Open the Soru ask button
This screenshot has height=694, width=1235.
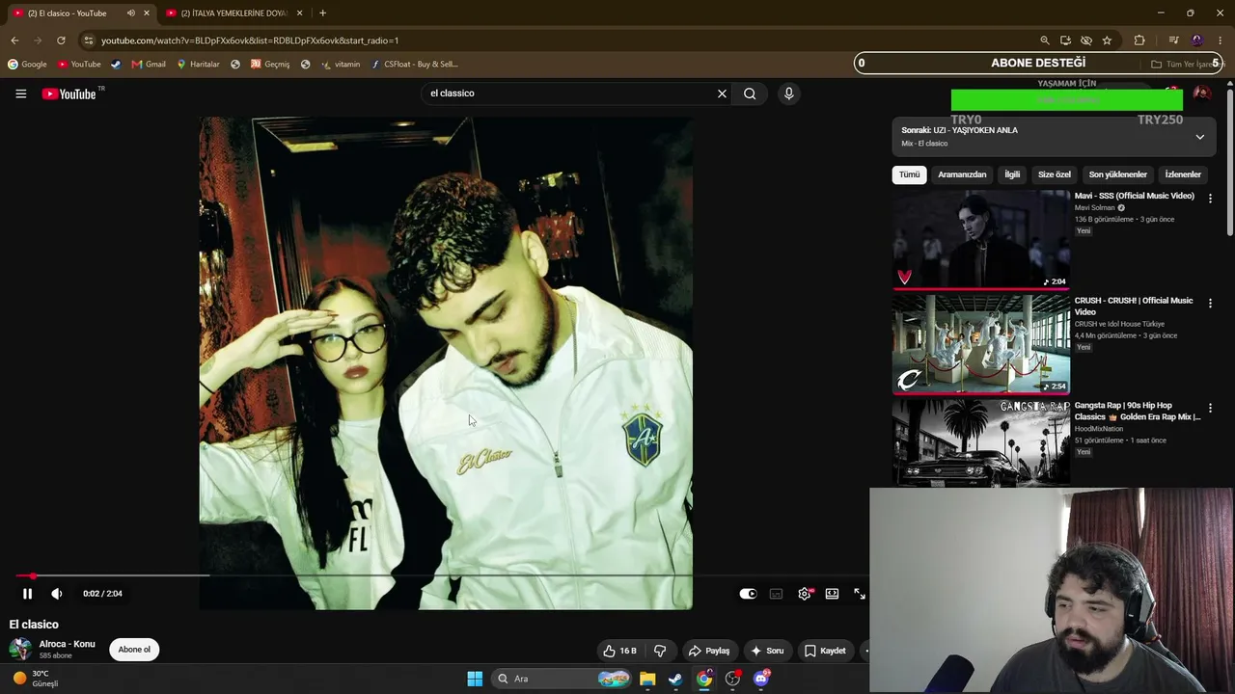[767, 651]
